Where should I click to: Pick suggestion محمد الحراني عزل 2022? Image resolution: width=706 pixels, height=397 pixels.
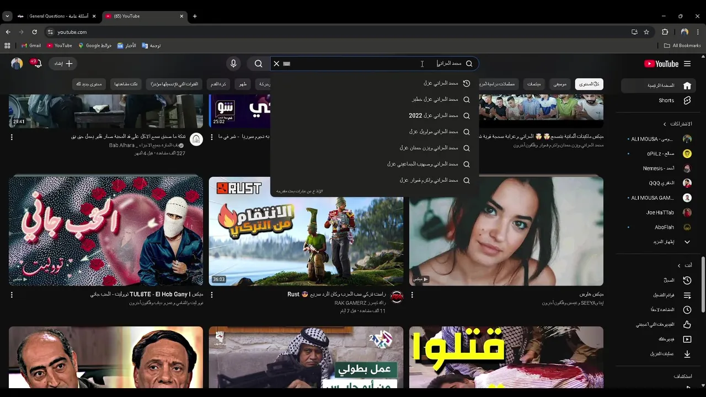[375, 116]
